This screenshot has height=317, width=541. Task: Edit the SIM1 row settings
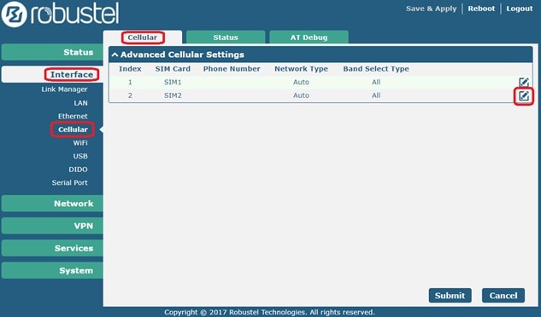[524, 82]
